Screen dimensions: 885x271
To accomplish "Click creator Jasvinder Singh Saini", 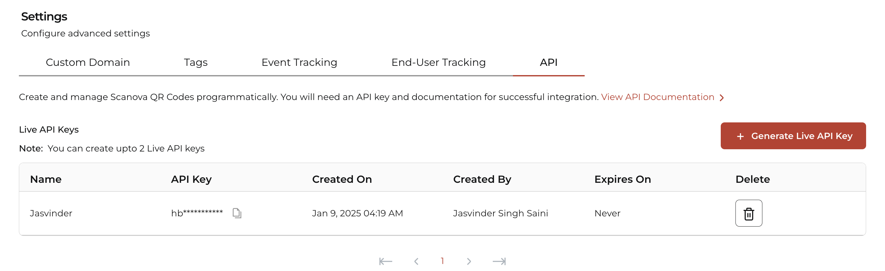I will point(500,213).
